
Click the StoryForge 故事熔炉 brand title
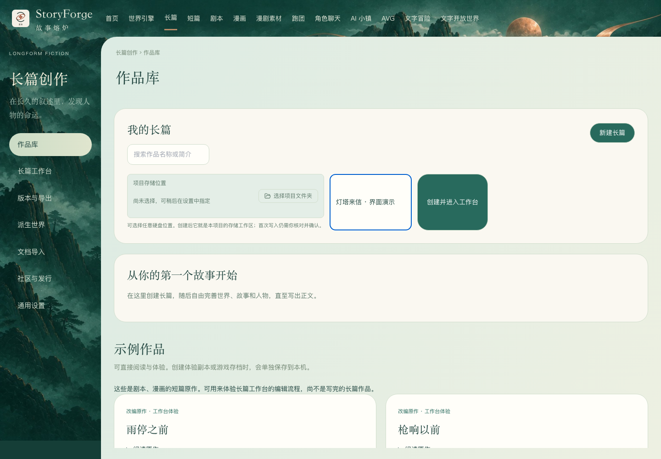[x=64, y=20]
